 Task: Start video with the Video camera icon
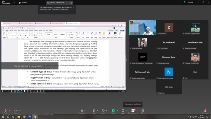[x=16, y=110]
